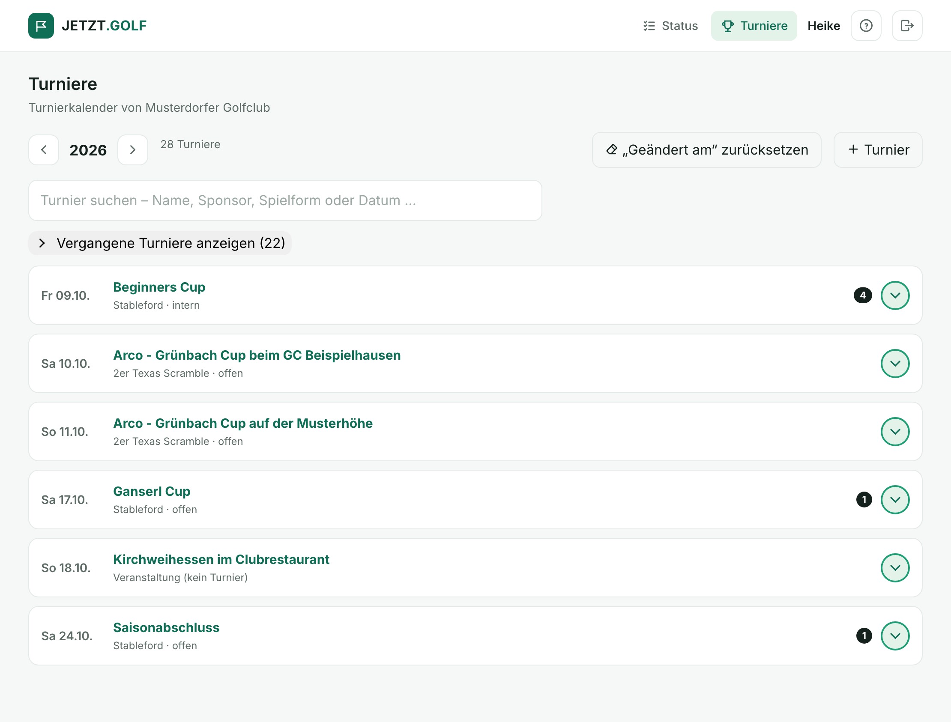Viewport: 951px width, 722px height.
Task: Open Arco - Grünbach Cup auf der Musterhöhe title
Action: (243, 424)
